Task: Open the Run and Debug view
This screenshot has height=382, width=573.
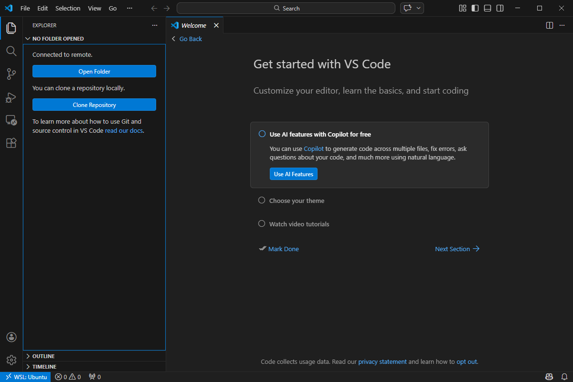Action: pyautogui.click(x=11, y=97)
